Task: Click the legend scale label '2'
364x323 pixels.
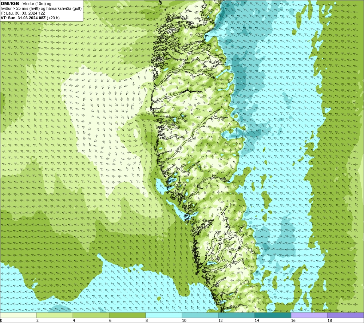Action: point(37,320)
